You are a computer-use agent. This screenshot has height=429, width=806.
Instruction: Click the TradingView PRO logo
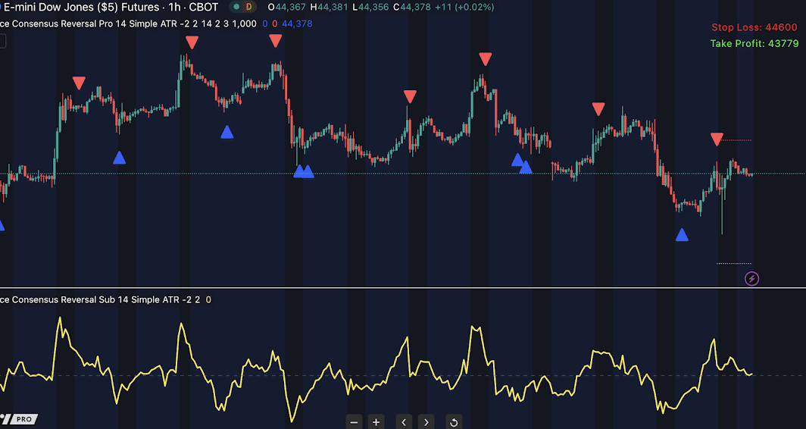18,419
